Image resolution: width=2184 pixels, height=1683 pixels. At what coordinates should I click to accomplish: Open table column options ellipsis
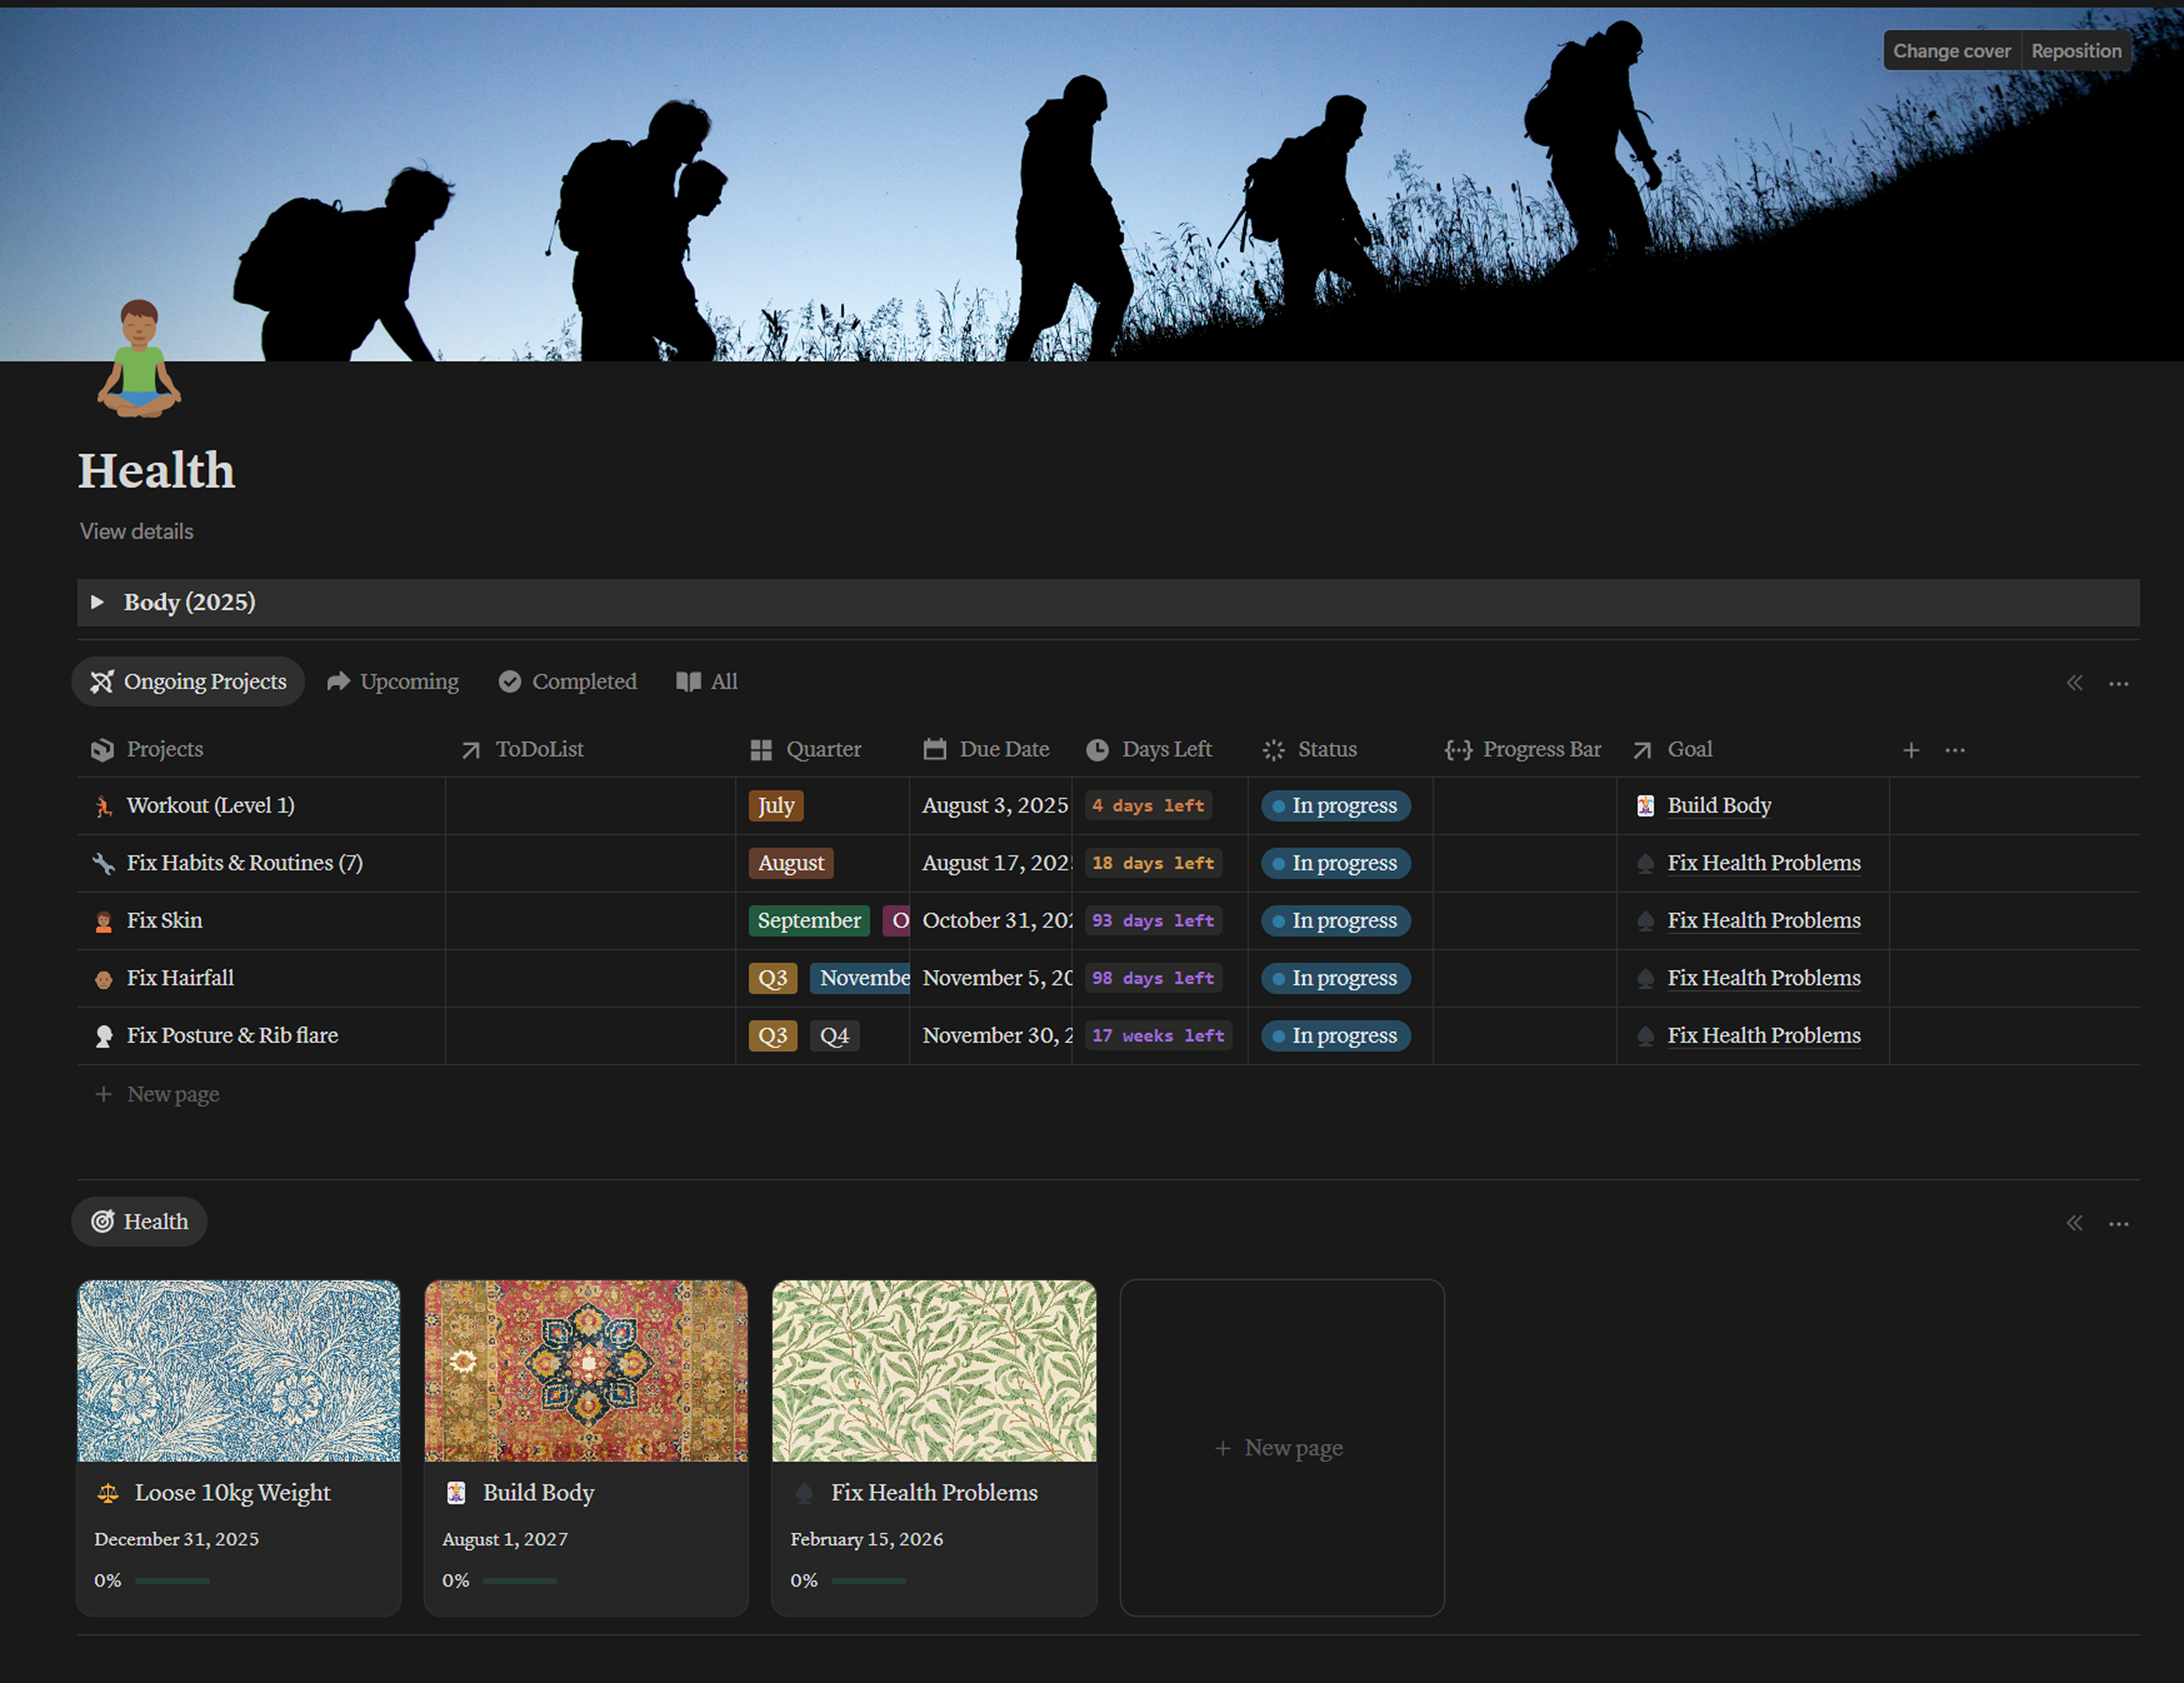1955,750
